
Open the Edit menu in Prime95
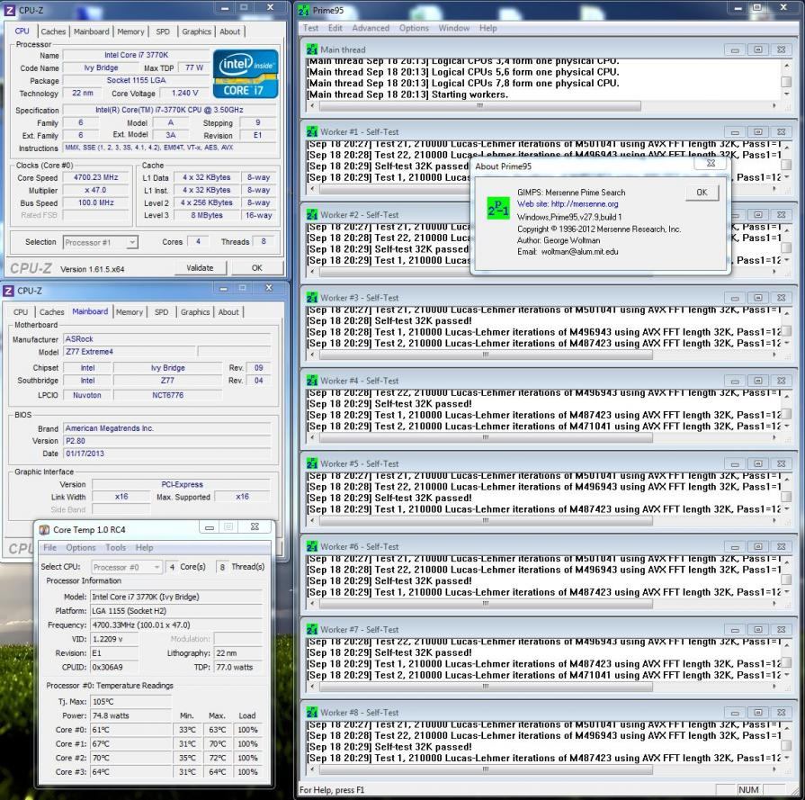pyautogui.click(x=335, y=28)
